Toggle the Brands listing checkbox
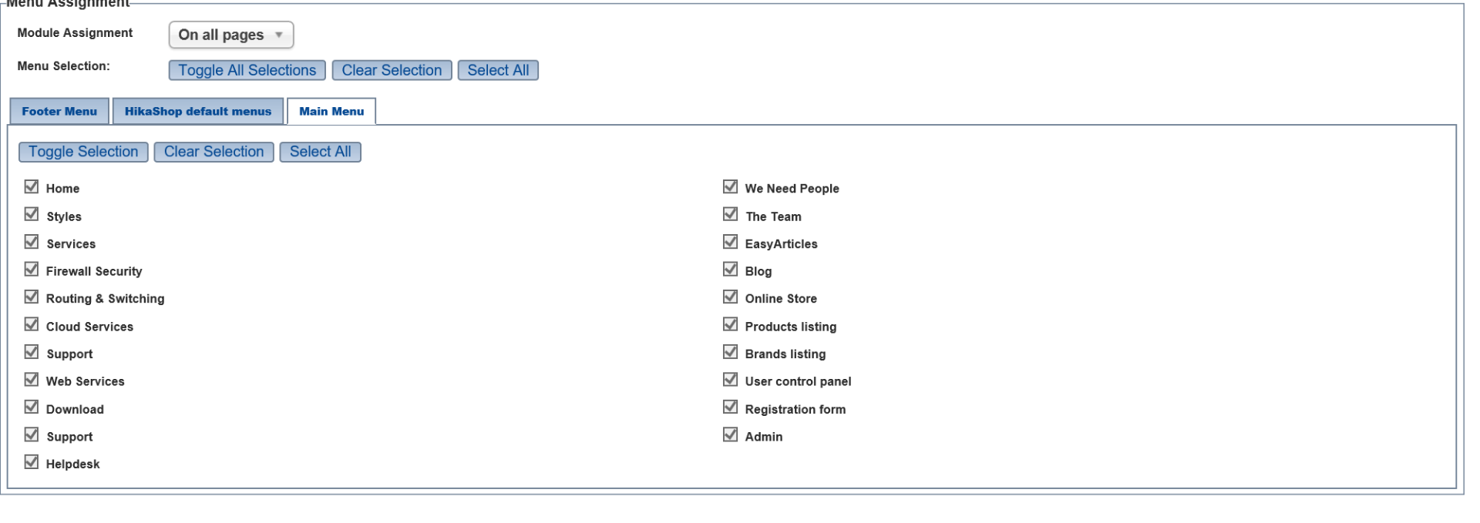The width and height of the screenshot is (1480, 523). click(731, 352)
